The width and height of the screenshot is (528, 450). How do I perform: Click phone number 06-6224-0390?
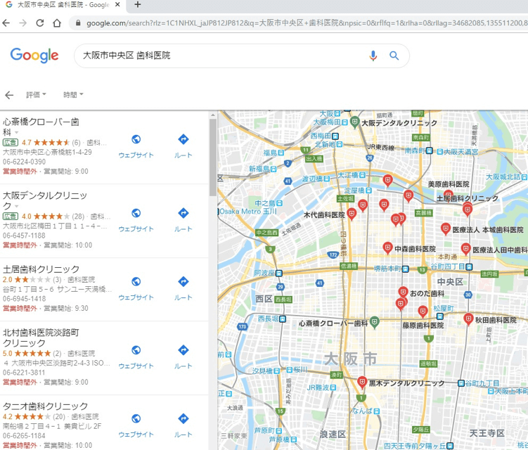point(24,162)
